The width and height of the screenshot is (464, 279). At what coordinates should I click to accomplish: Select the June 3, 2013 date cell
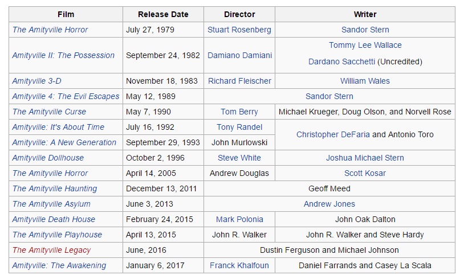pyautogui.click(x=163, y=204)
